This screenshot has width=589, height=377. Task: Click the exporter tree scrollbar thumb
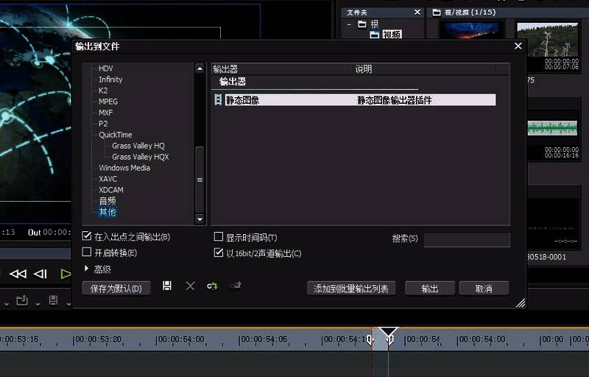pyautogui.click(x=200, y=180)
